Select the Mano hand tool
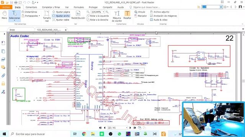The height and width of the screenshot is (137, 245). tap(4, 15)
